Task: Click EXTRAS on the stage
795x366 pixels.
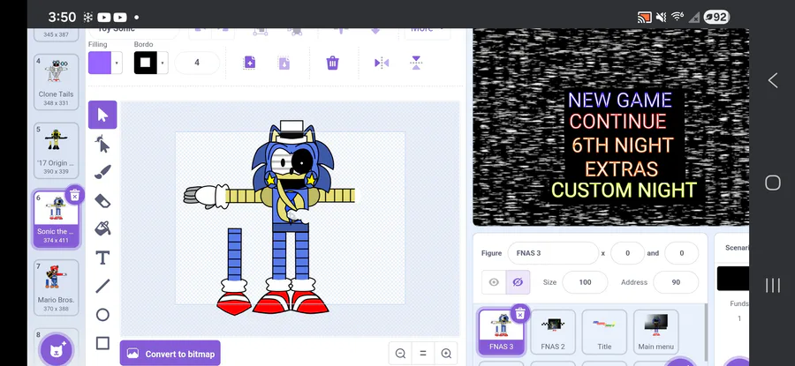Action: [x=621, y=168]
